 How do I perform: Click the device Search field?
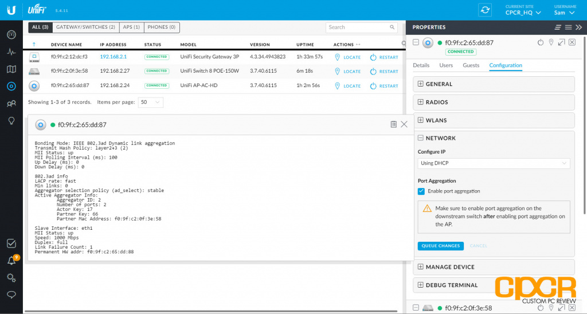pos(357,27)
